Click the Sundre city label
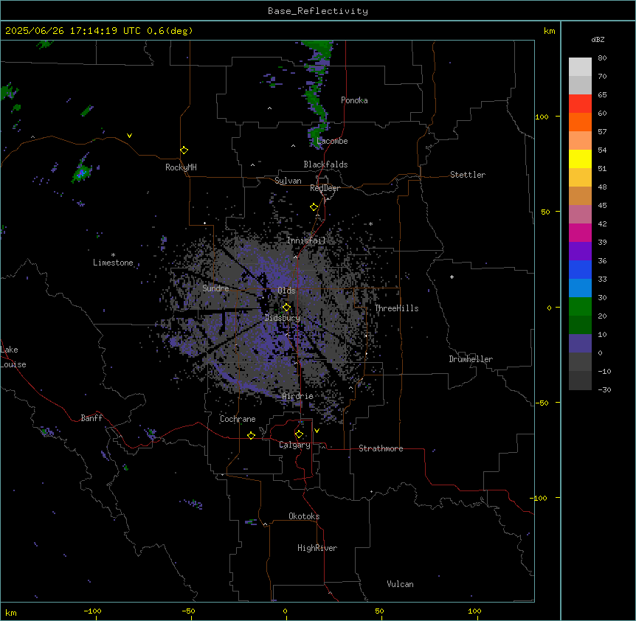The height and width of the screenshot is (621, 636). (x=215, y=288)
